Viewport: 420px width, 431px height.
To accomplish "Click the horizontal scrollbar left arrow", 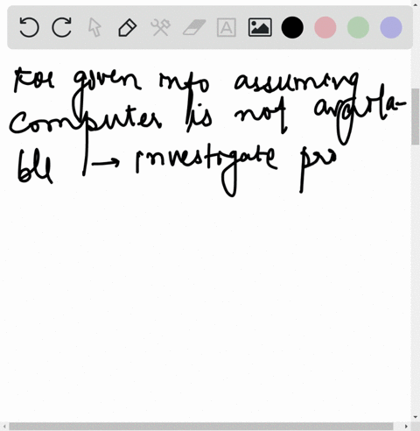I will click(3, 427).
